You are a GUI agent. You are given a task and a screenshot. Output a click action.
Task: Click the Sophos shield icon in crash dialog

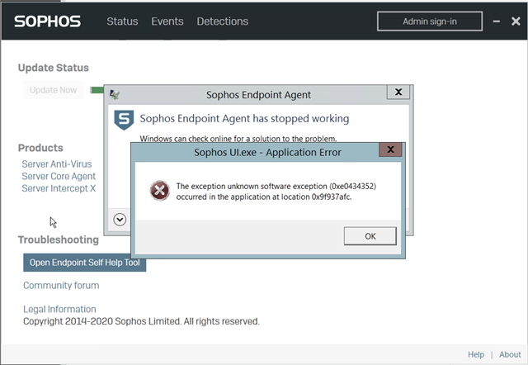click(x=124, y=120)
